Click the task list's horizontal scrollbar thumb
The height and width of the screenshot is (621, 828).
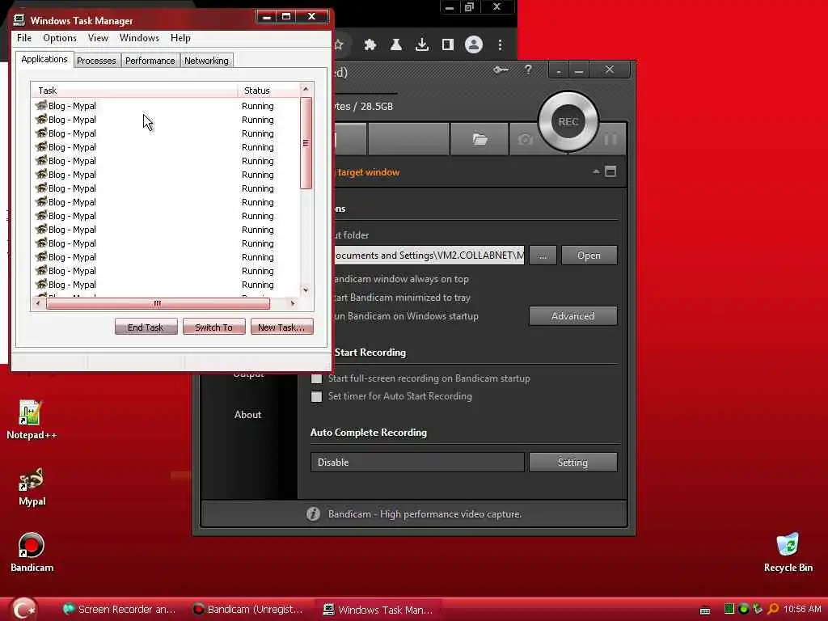(x=158, y=303)
